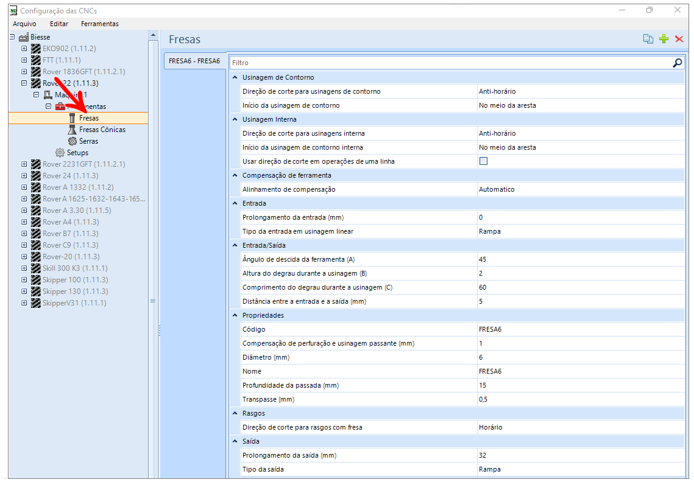
Task: Select Fresas Cônicas in the tree
Action: pyautogui.click(x=102, y=130)
